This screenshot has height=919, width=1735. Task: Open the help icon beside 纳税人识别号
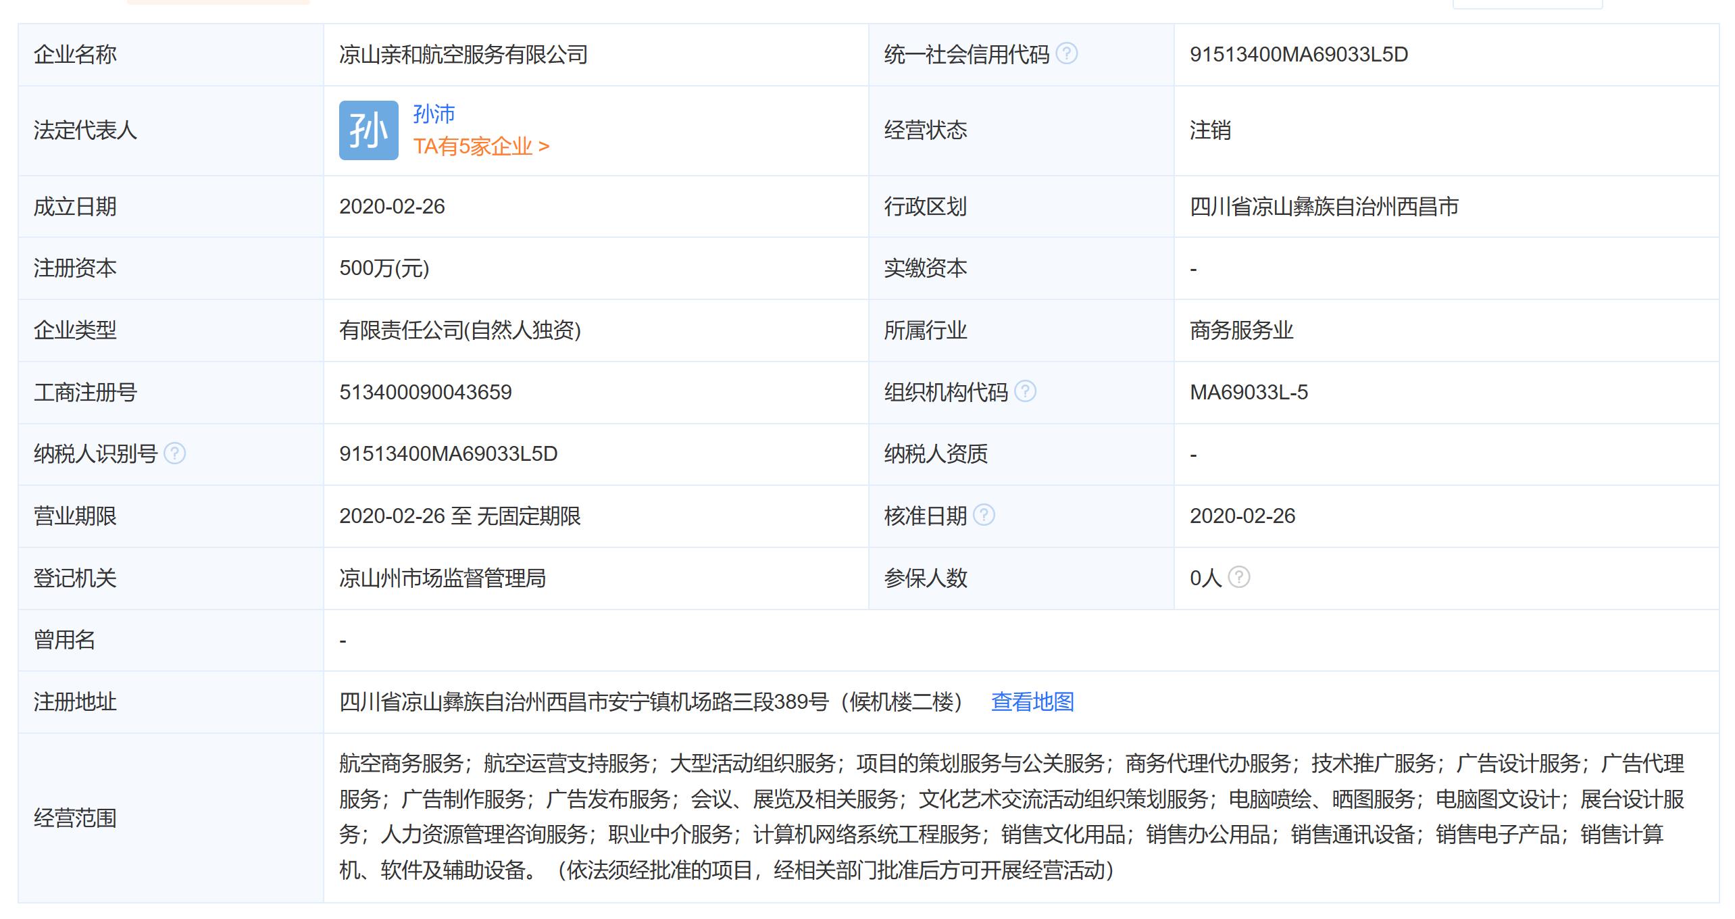tap(175, 453)
